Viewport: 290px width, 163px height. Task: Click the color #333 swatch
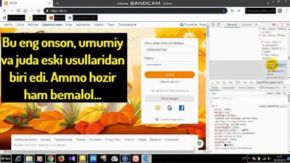point(225,145)
